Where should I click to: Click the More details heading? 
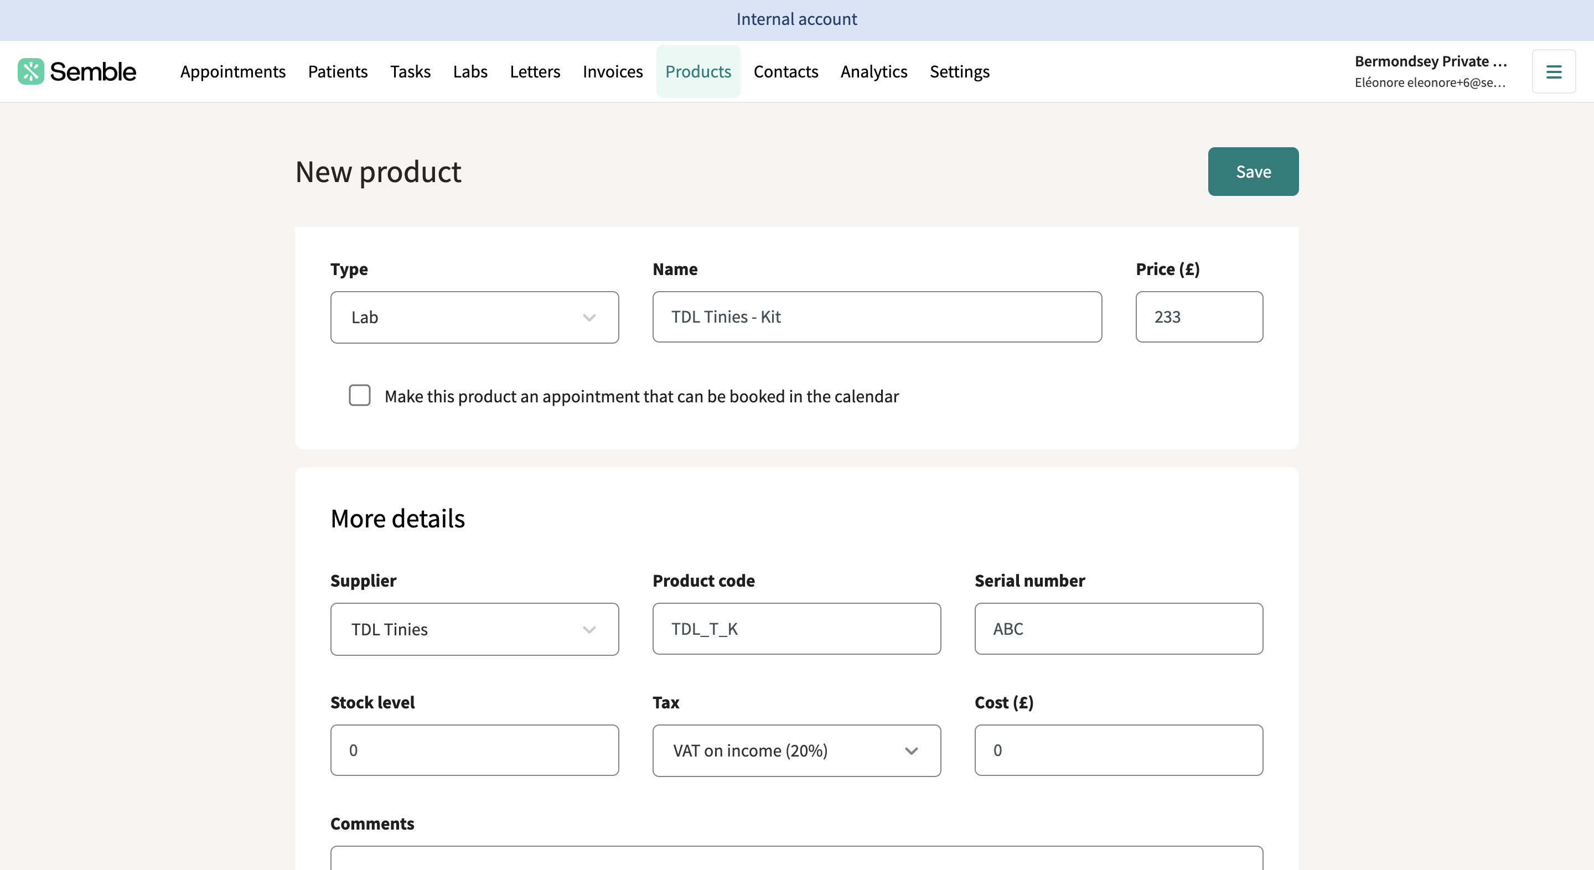(397, 518)
